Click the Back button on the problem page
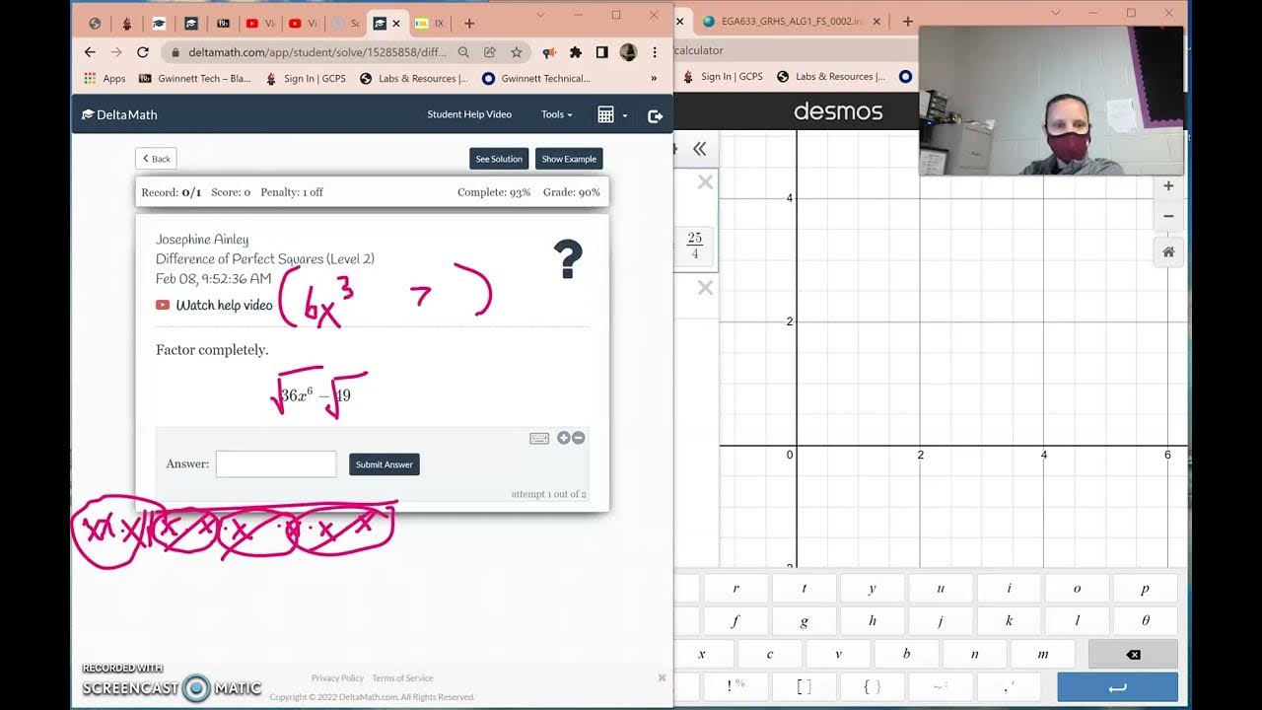 [156, 159]
